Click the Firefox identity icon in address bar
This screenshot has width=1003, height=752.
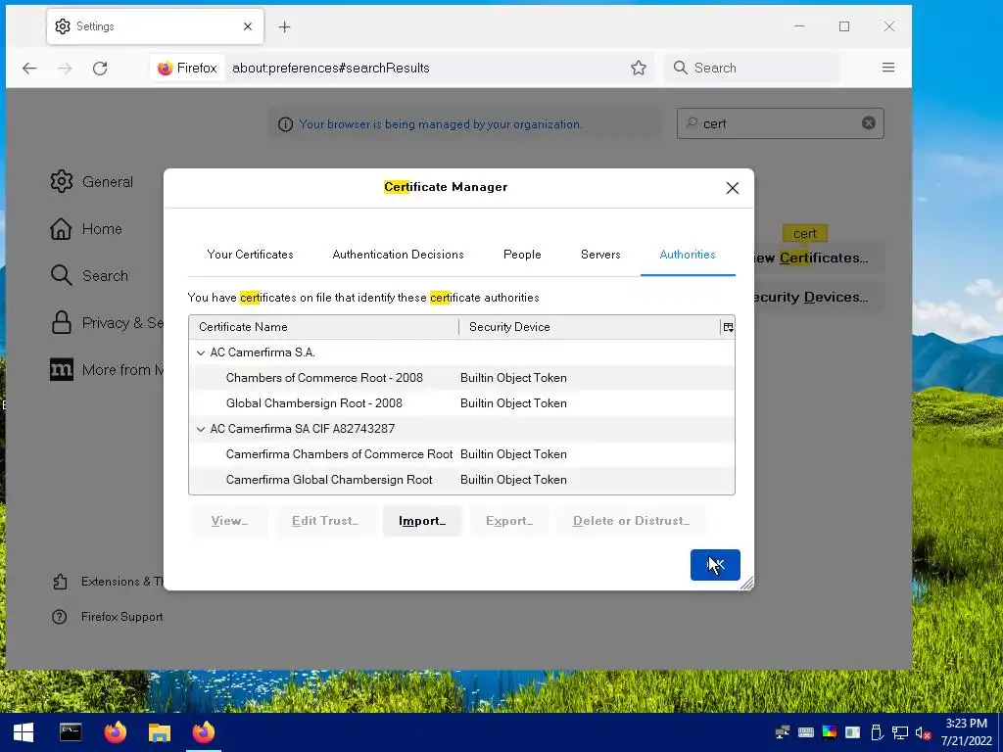pos(188,68)
